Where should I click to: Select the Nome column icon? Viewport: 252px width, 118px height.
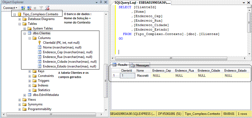[x=39, y=47]
